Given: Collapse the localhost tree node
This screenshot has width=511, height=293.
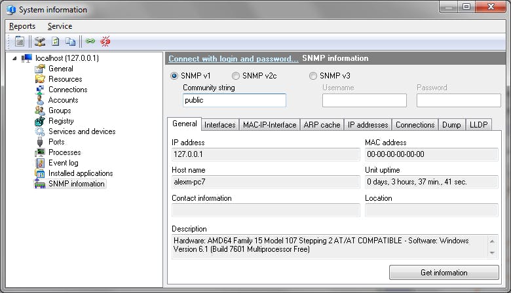Looking at the screenshot, I should click(x=14, y=59).
